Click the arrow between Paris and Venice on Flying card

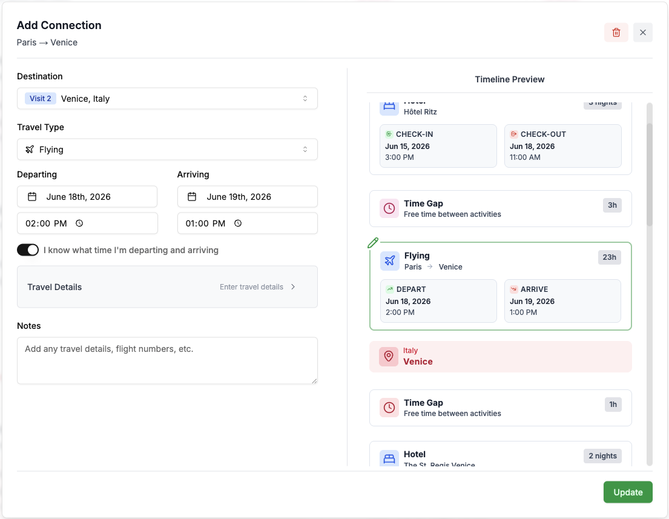click(430, 266)
